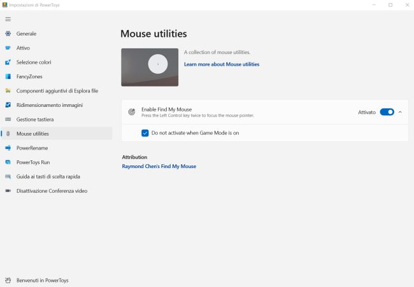
Task: Close the PowerToys settings window
Action: coord(407,4)
